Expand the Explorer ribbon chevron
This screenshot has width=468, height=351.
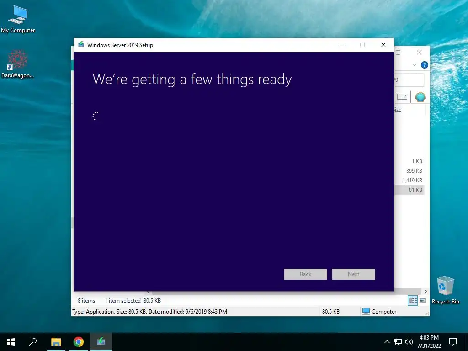(414, 65)
